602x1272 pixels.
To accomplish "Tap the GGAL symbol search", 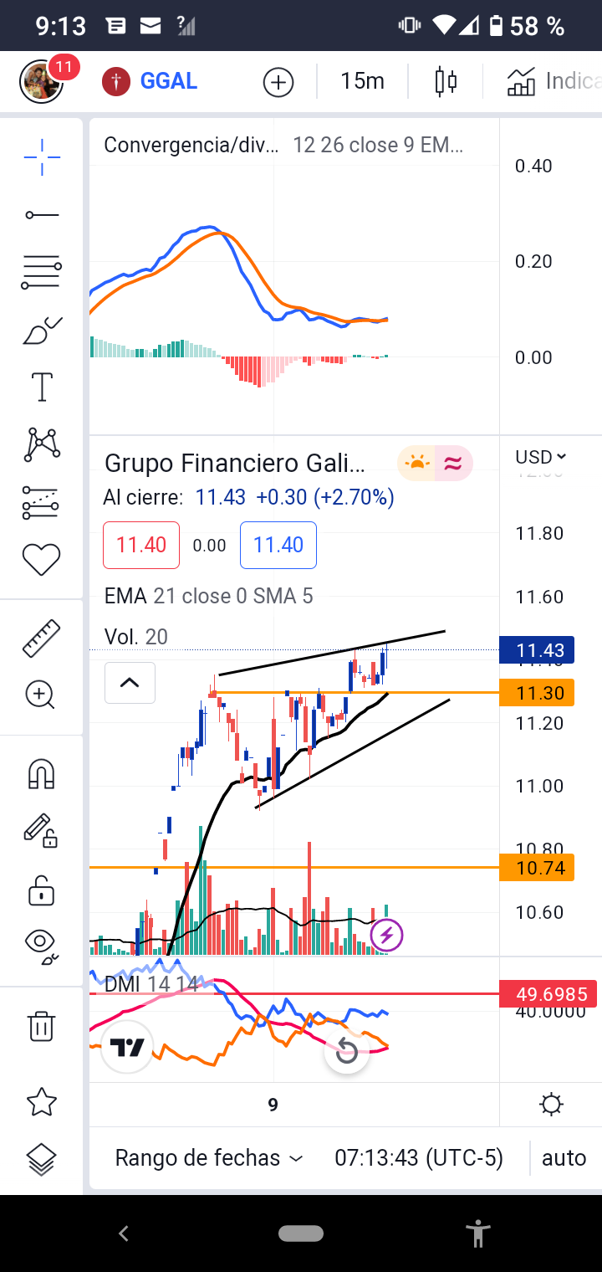I will (150, 81).
